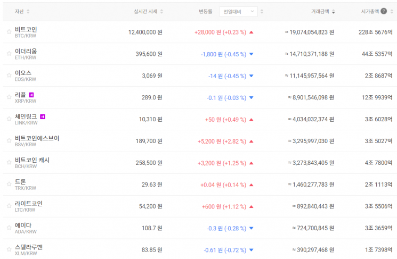
Task: Select the price 12,400,000 원
Action: (x=145, y=32)
